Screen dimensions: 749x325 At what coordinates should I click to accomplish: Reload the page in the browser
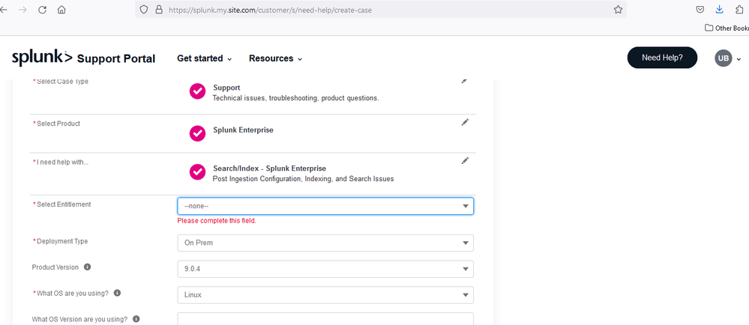pyautogui.click(x=42, y=10)
